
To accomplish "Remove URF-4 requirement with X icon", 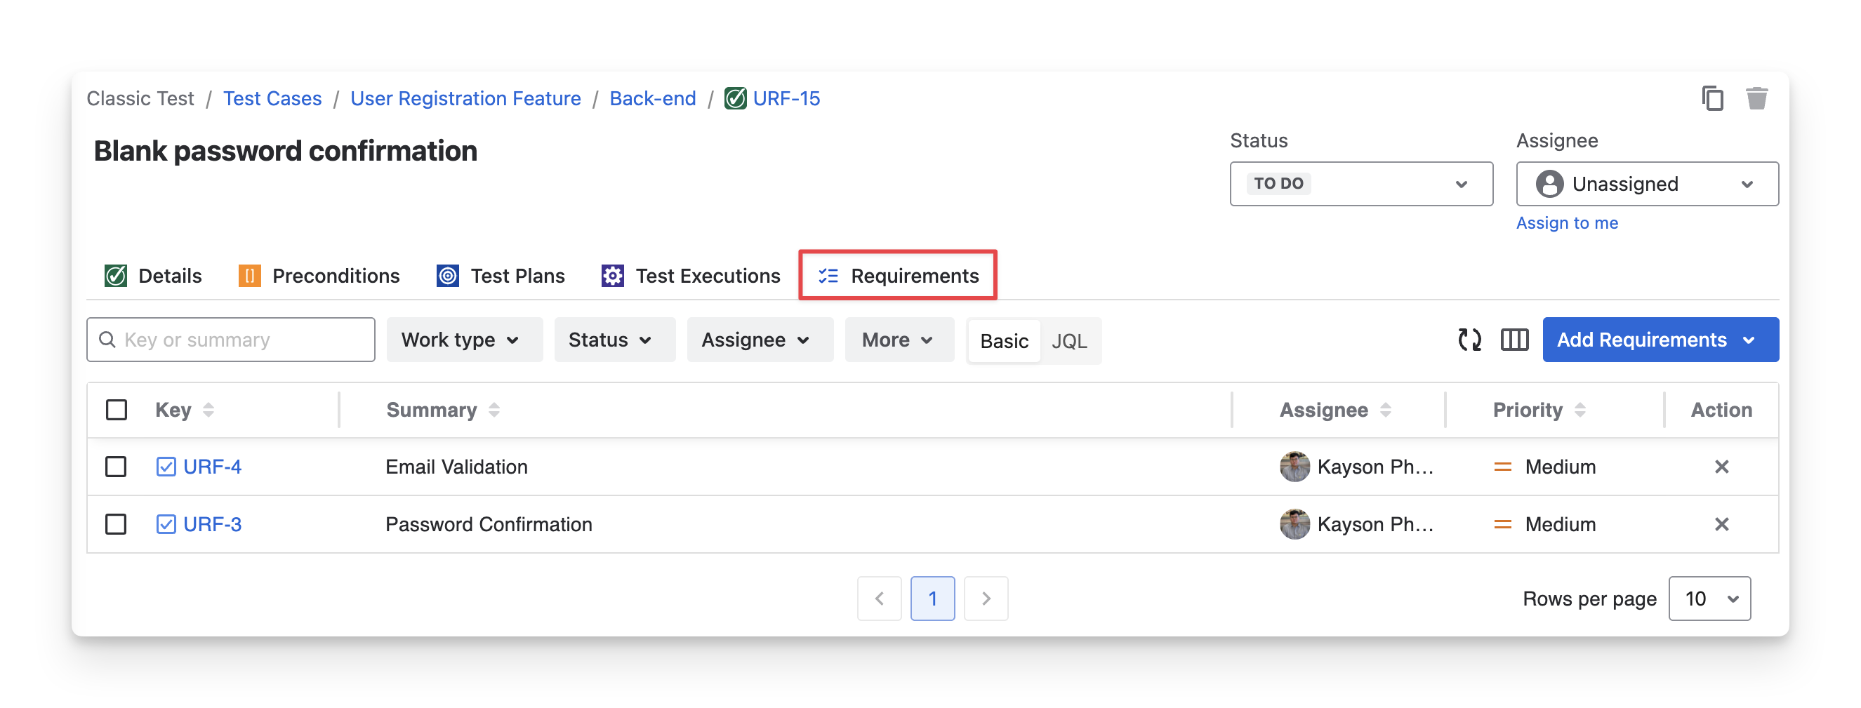I will click(1721, 467).
